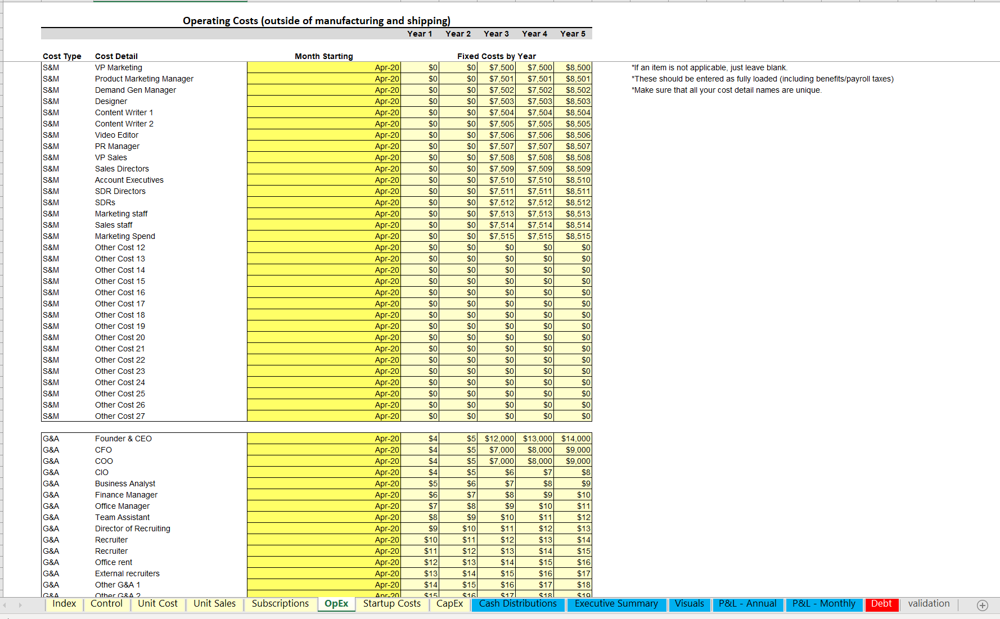Select the Year 5 cost cell for Founder & CEO

(x=573, y=439)
